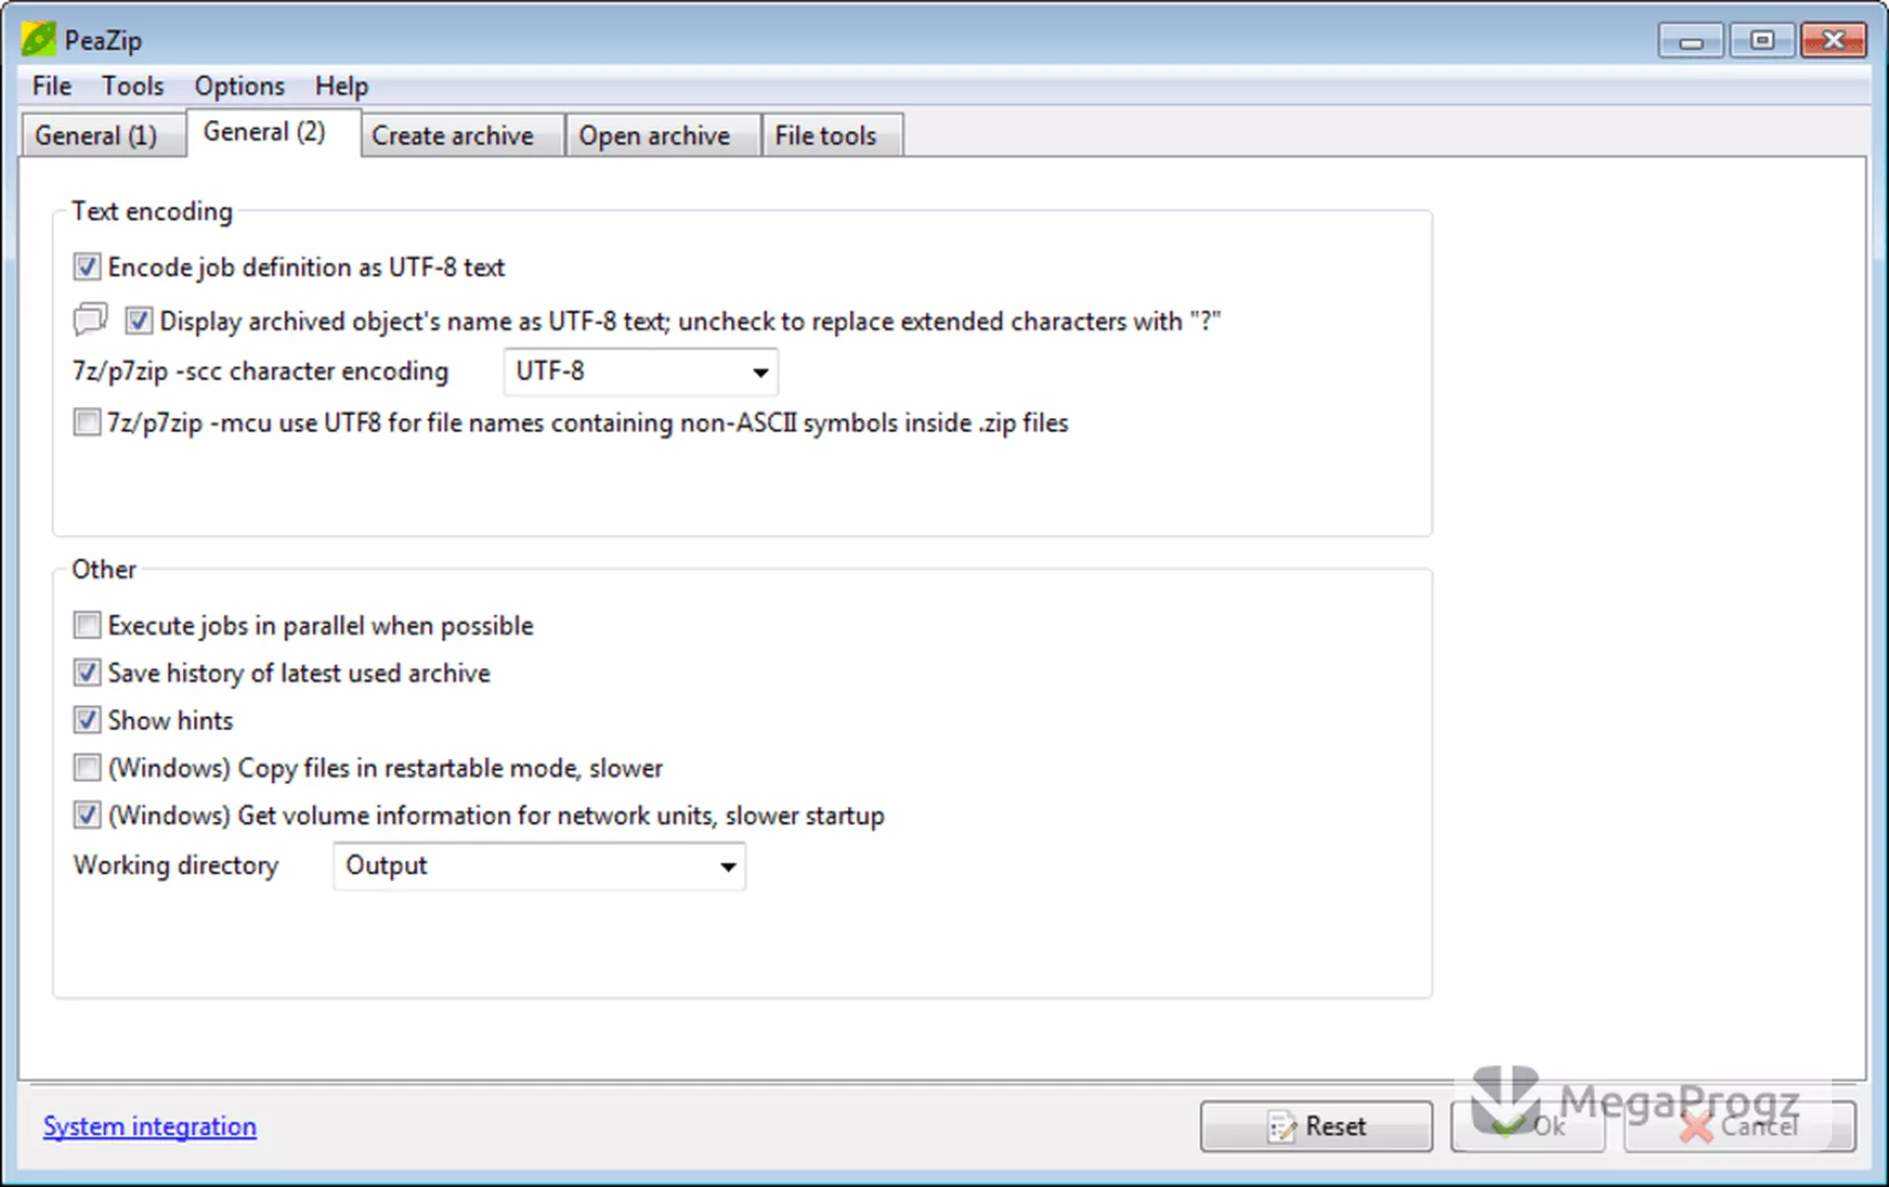The width and height of the screenshot is (1889, 1187).
Task: Discard changes with the Cancel button
Action: tap(1739, 1126)
